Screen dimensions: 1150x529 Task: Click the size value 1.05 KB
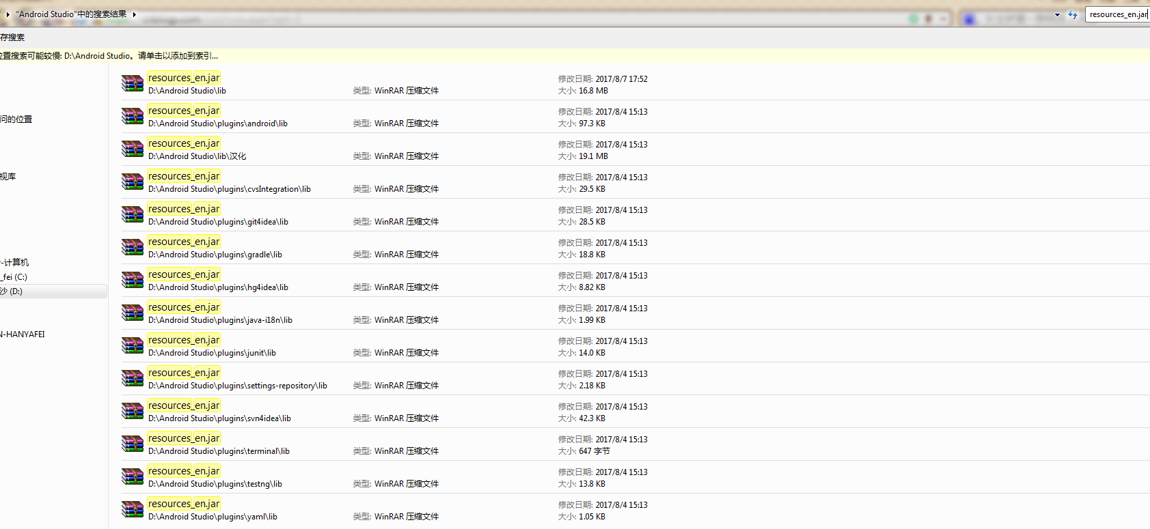[592, 517]
